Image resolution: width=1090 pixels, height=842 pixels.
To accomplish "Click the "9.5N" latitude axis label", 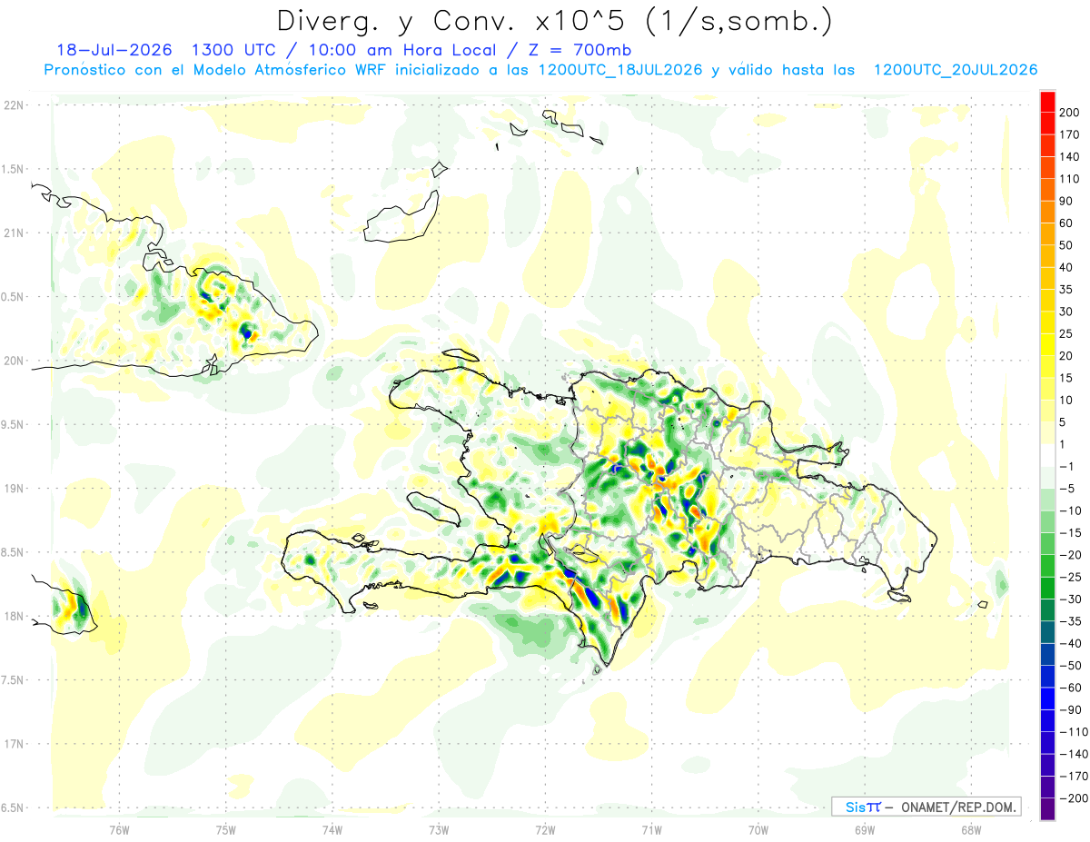I will (x=13, y=425).
